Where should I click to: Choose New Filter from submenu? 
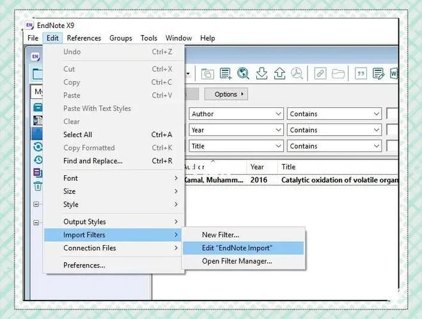pyautogui.click(x=244, y=235)
